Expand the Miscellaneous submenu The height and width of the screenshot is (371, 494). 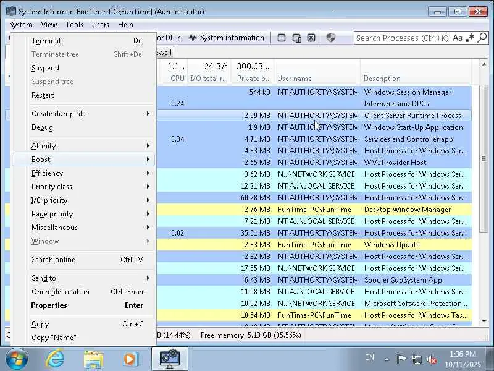click(x=83, y=228)
